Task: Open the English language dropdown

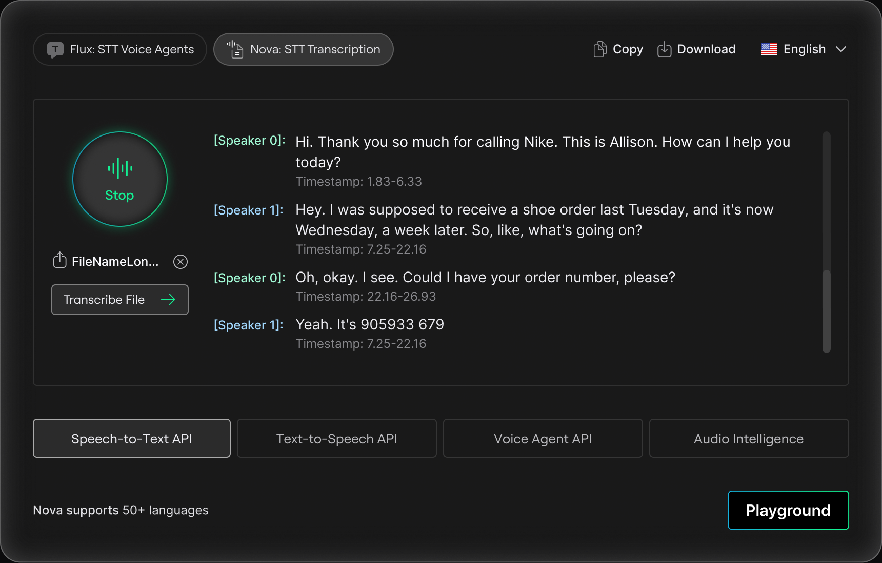Action: click(x=804, y=49)
